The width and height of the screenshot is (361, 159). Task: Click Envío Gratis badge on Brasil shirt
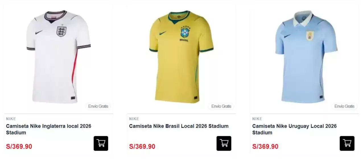[221, 106]
